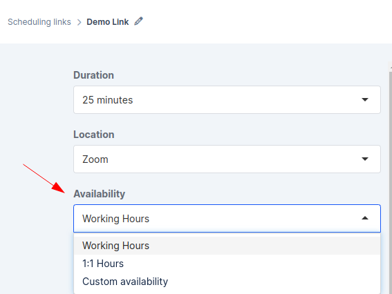
Task: Select the Demo Link title text
Action: pyautogui.click(x=107, y=22)
